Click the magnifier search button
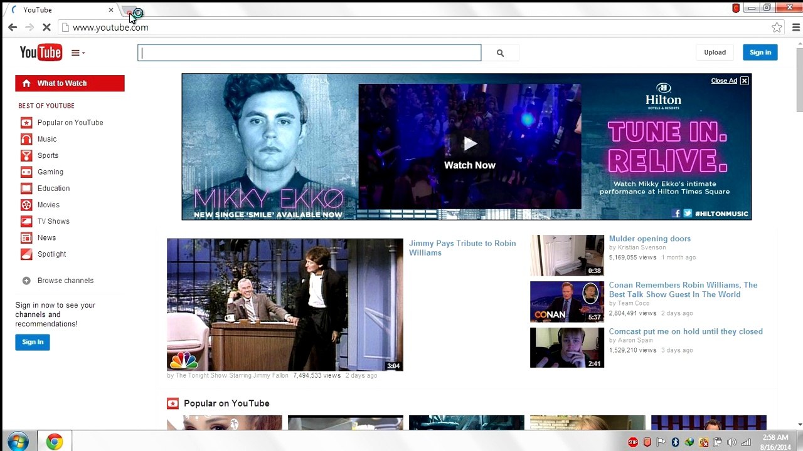The height and width of the screenshot is (451, 803). coord(500,53)
